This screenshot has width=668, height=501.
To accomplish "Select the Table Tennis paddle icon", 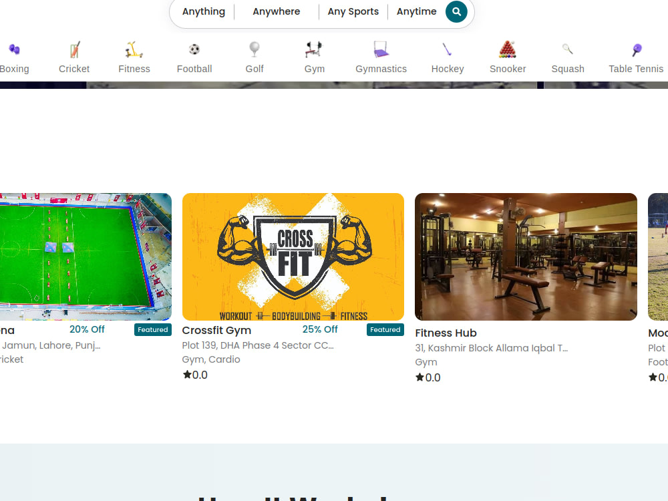I will pos(637,50).
